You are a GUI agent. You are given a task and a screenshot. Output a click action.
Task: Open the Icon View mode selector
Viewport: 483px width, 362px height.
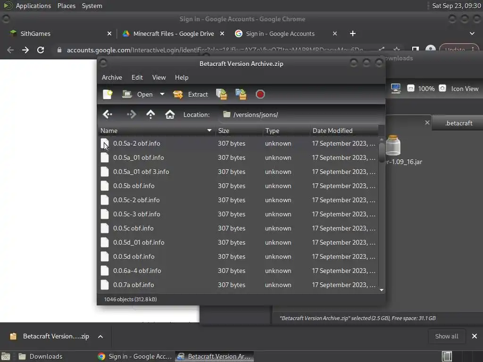point(465,89)
